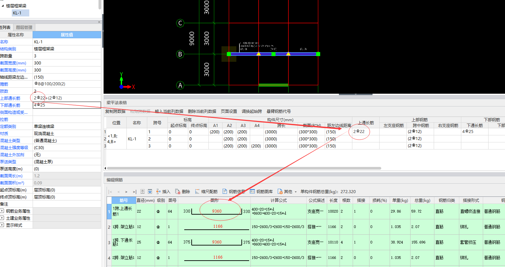Click the XY coordinate axis icon
The image size is (505, 267).
point(127,81)
